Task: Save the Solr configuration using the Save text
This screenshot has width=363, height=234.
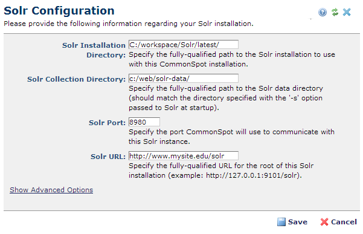Action: coord(298,222)
